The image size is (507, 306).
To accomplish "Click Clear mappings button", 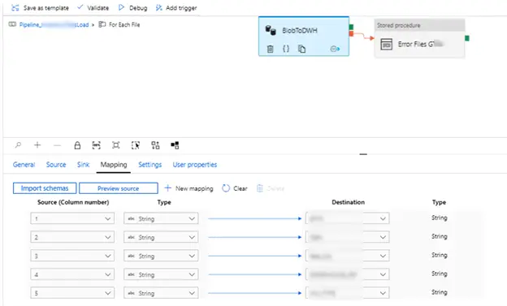I will coord(235,188).
